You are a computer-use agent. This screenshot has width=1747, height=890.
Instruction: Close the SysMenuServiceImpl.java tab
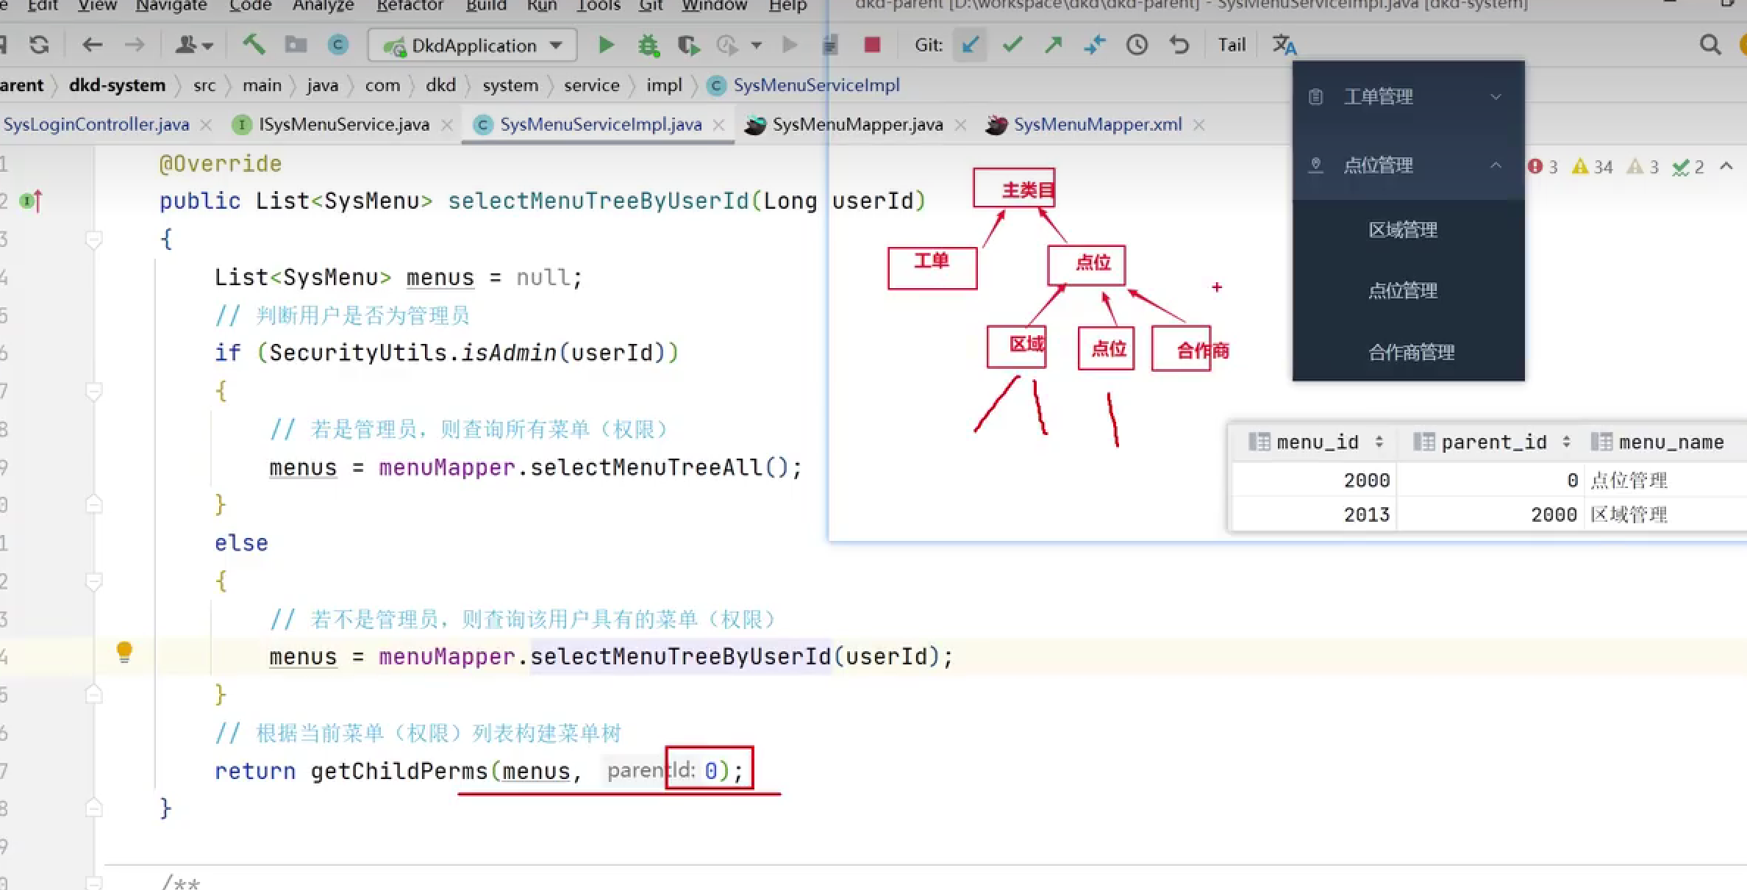(x=719, y=126)
